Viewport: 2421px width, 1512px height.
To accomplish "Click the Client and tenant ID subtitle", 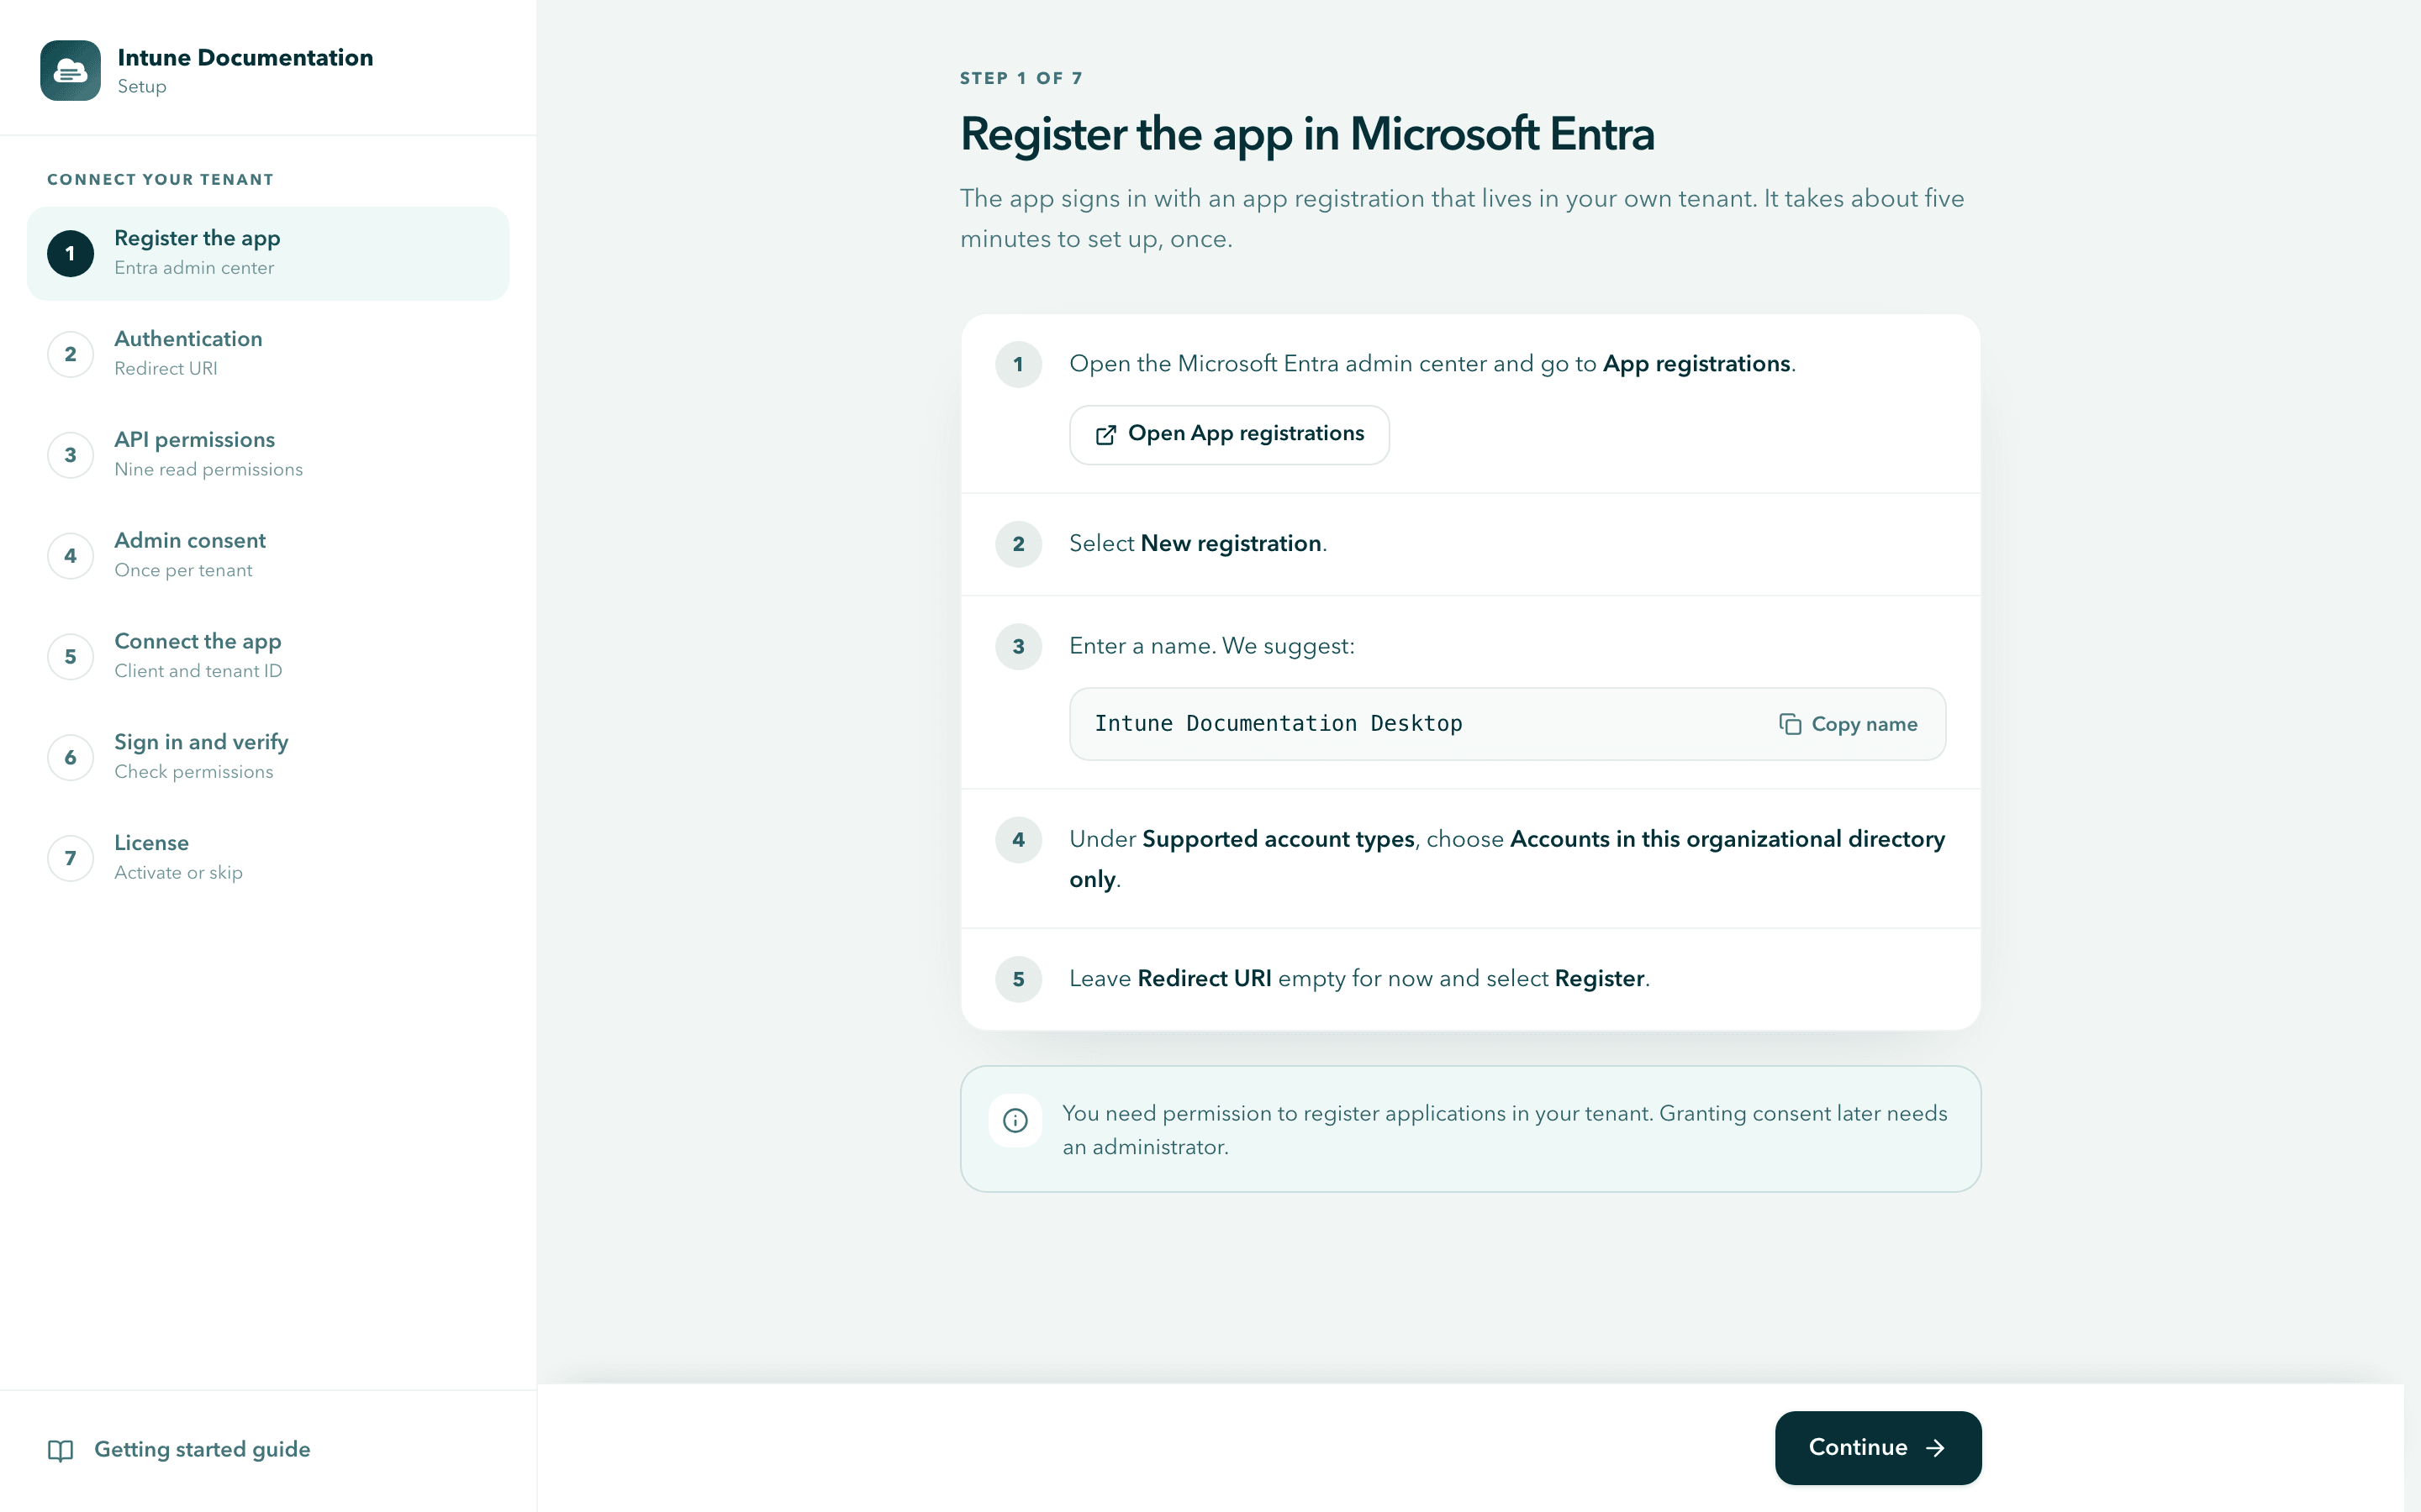I will (x=198, y=671).
